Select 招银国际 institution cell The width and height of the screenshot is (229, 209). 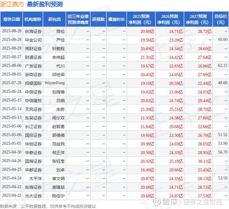tap(33, 83)
